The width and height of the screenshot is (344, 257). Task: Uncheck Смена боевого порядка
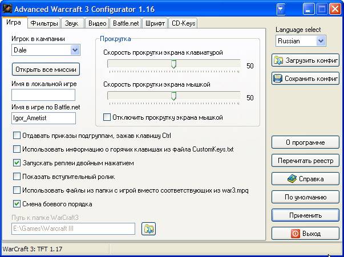click(17, 204)
